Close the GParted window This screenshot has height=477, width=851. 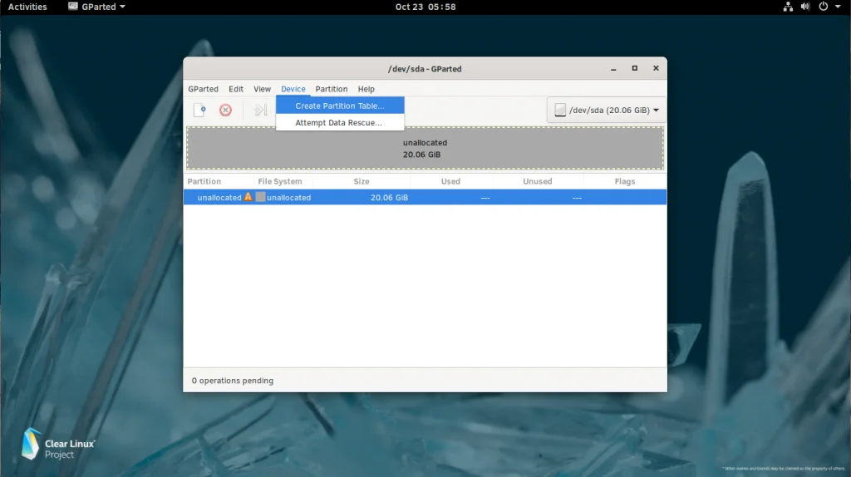[656, 68]
